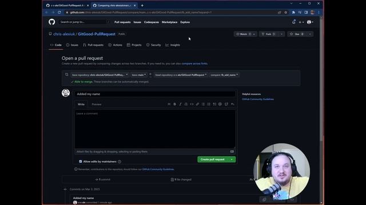Add a link with the link icon
The width and height of the screenshot is (366, 205).
[197, 104]
